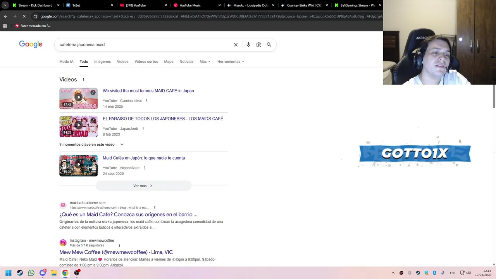Open Discord from the taskbar
This screenshot has height=279, width=496.
(x=43, y=273)
